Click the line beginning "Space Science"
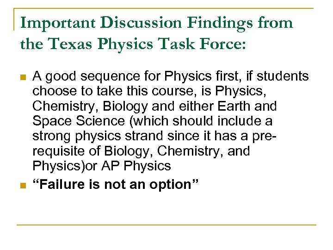Viewport: 333px width, 250px height. [153, 122]
